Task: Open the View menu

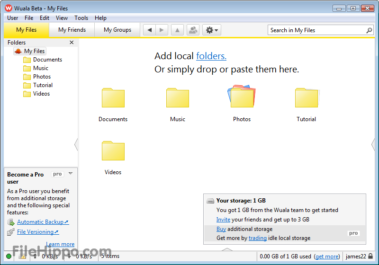Action: point(62,18)
